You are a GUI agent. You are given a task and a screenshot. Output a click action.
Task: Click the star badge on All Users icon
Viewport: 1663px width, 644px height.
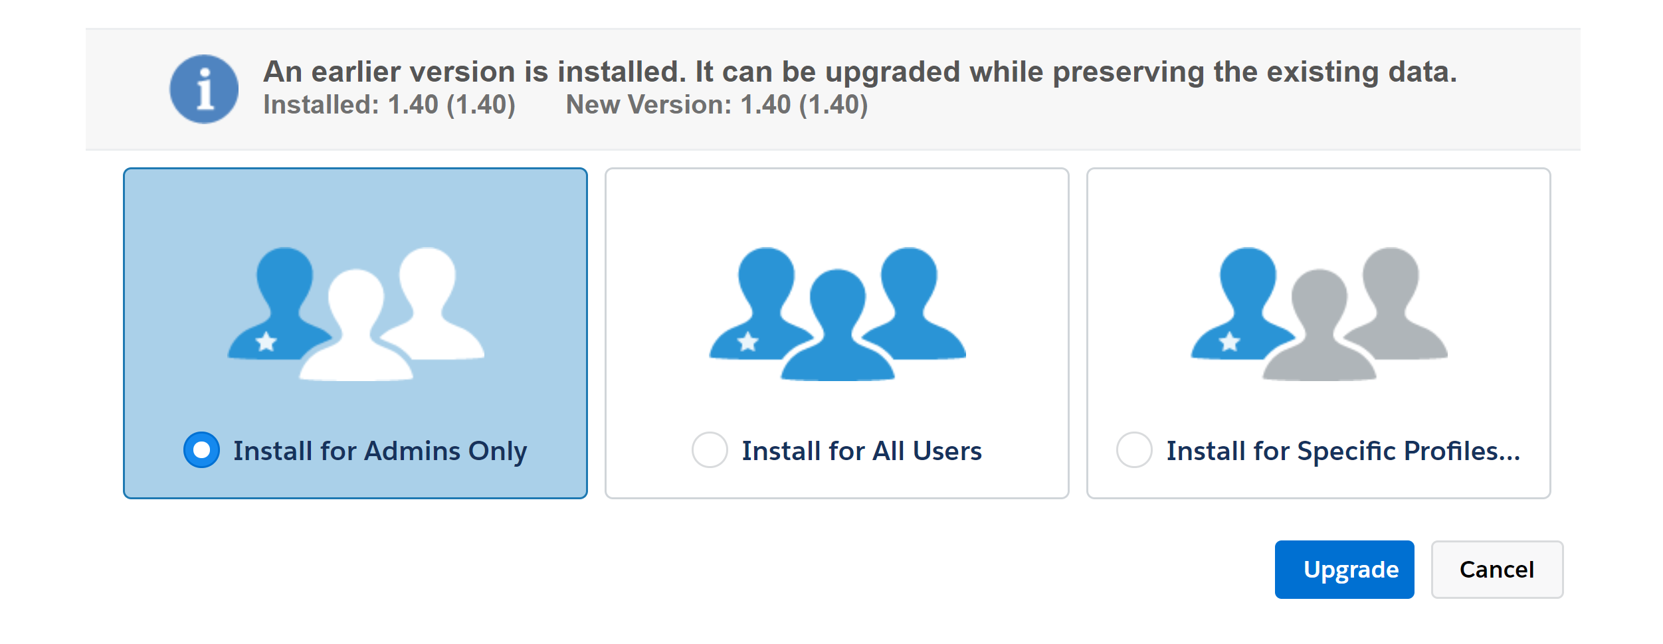pos(748,342)
